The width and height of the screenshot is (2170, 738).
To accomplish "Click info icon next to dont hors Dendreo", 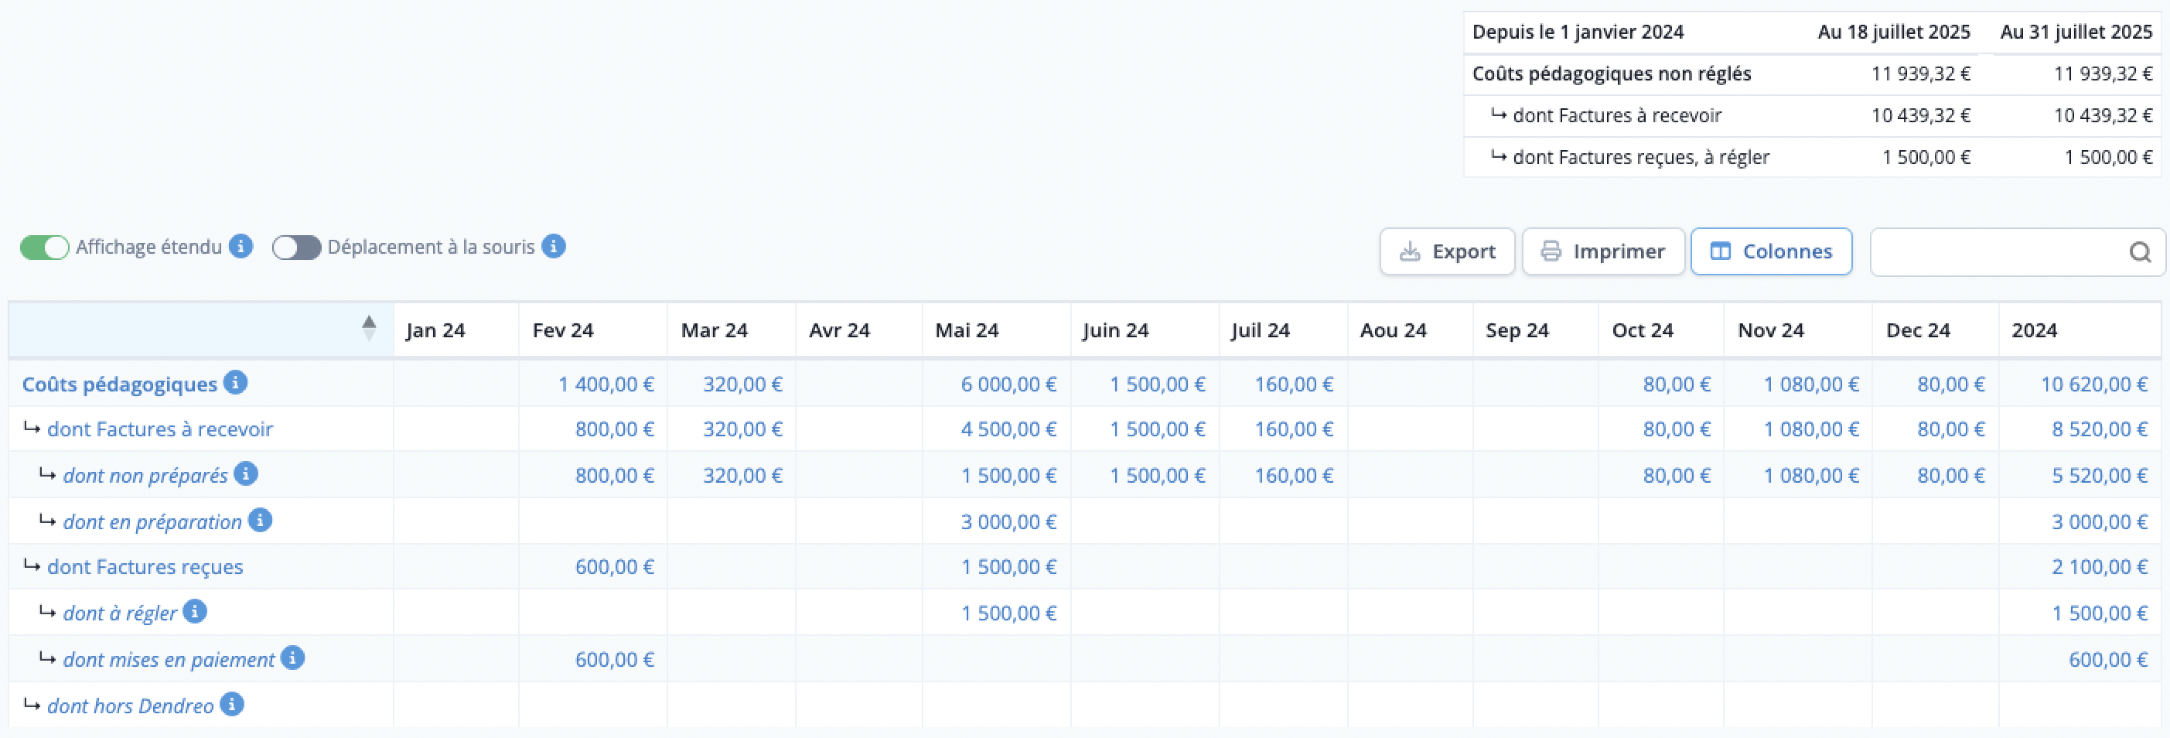I will (232, 704).
